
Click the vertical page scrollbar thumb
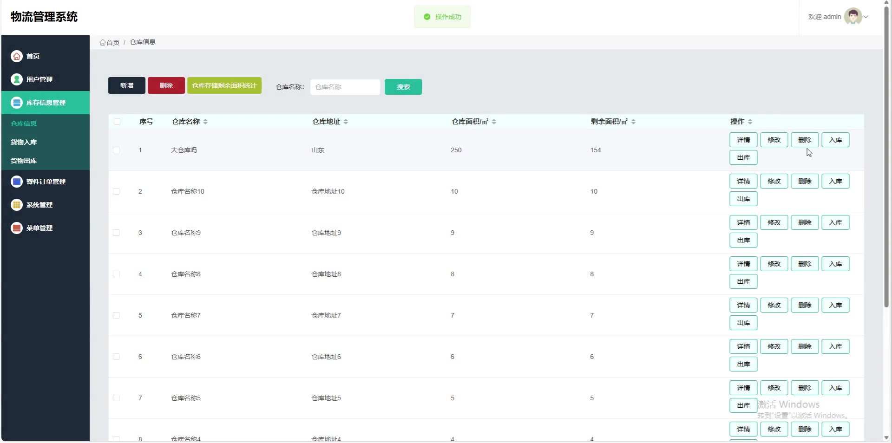(886, 158)
